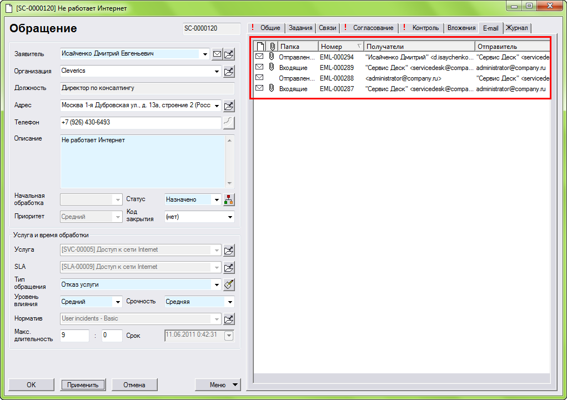The height and width of the screenshot is (400, 567).
Task: Click the SC-0000120 number field
Action: [212, 28]
